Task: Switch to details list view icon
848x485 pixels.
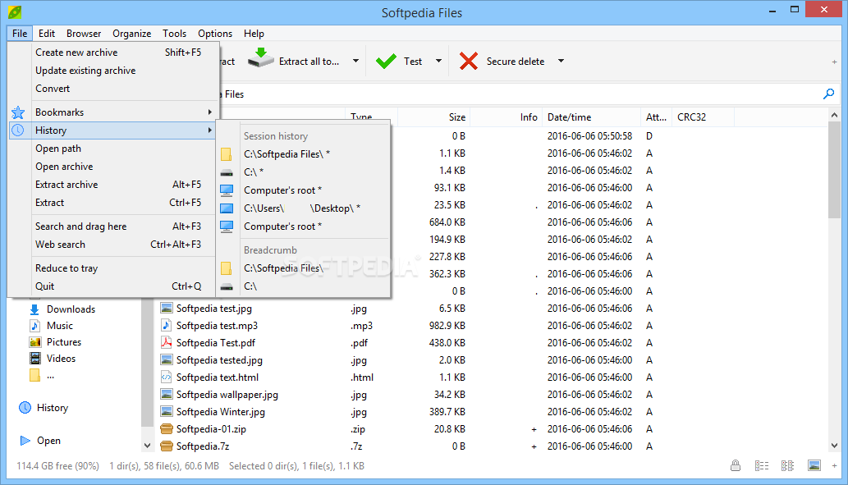Action: (762, 465)
